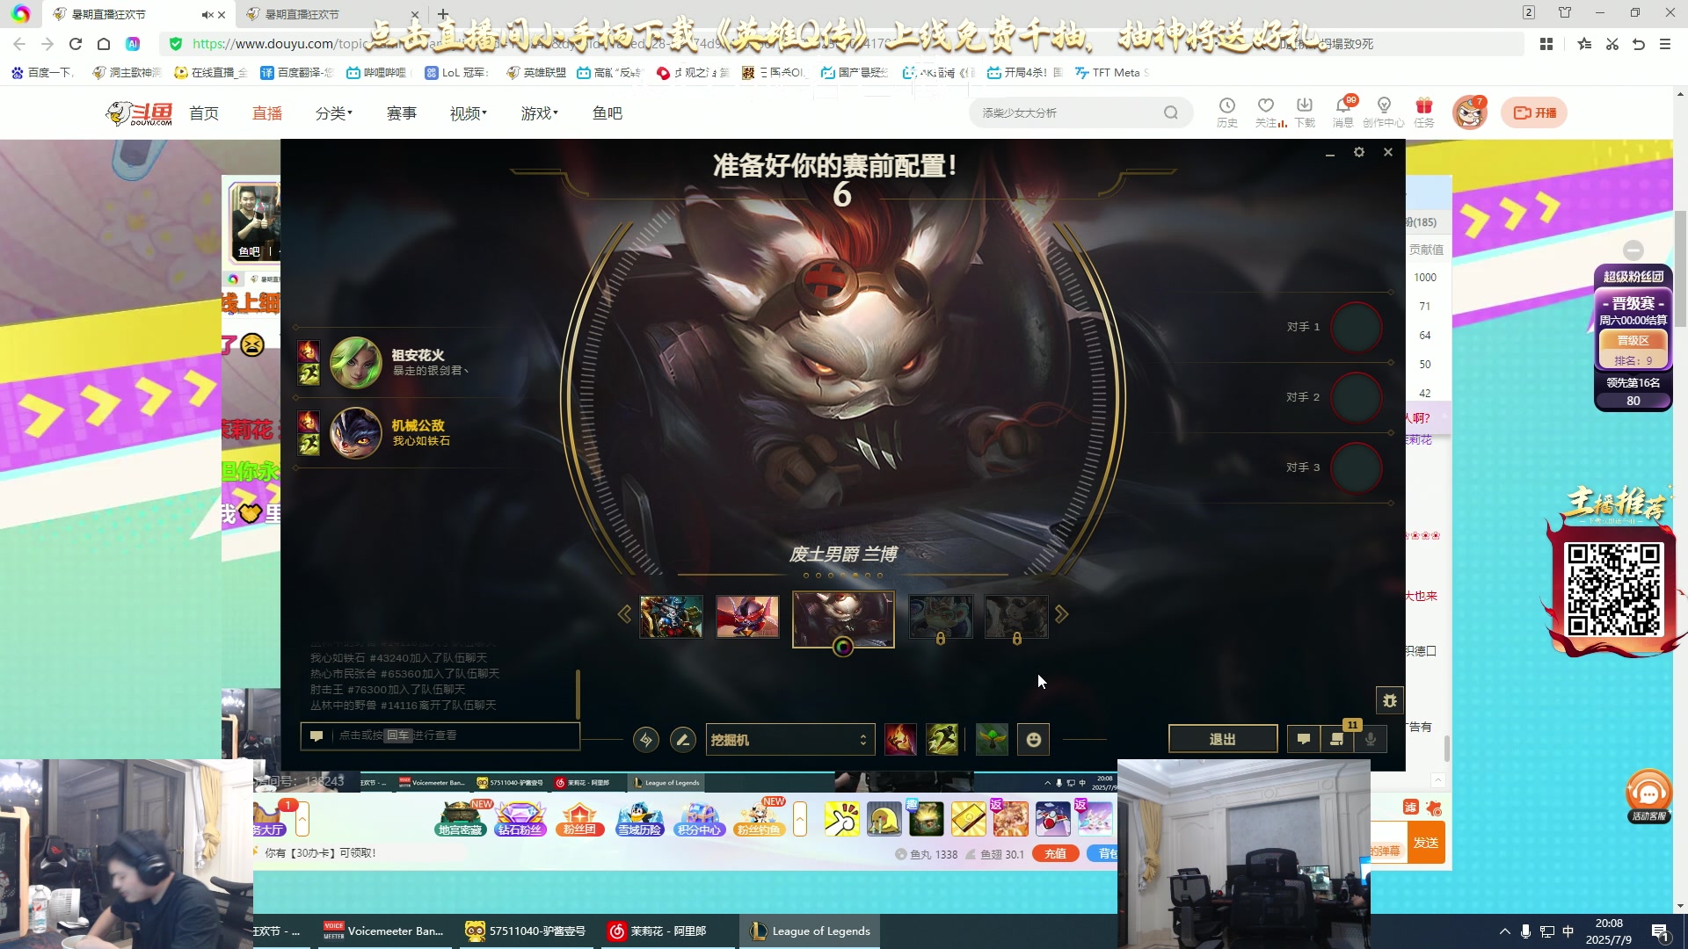Open the 积分中心 points center icon

pos(700,819)
